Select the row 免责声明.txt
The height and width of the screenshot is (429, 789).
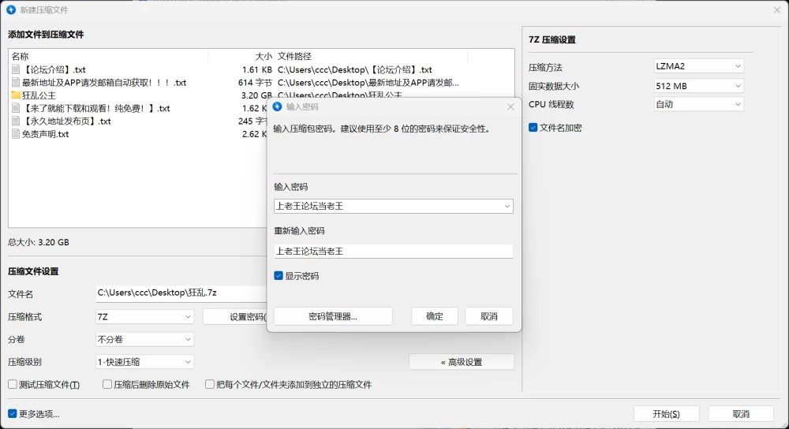coord(138,134)
